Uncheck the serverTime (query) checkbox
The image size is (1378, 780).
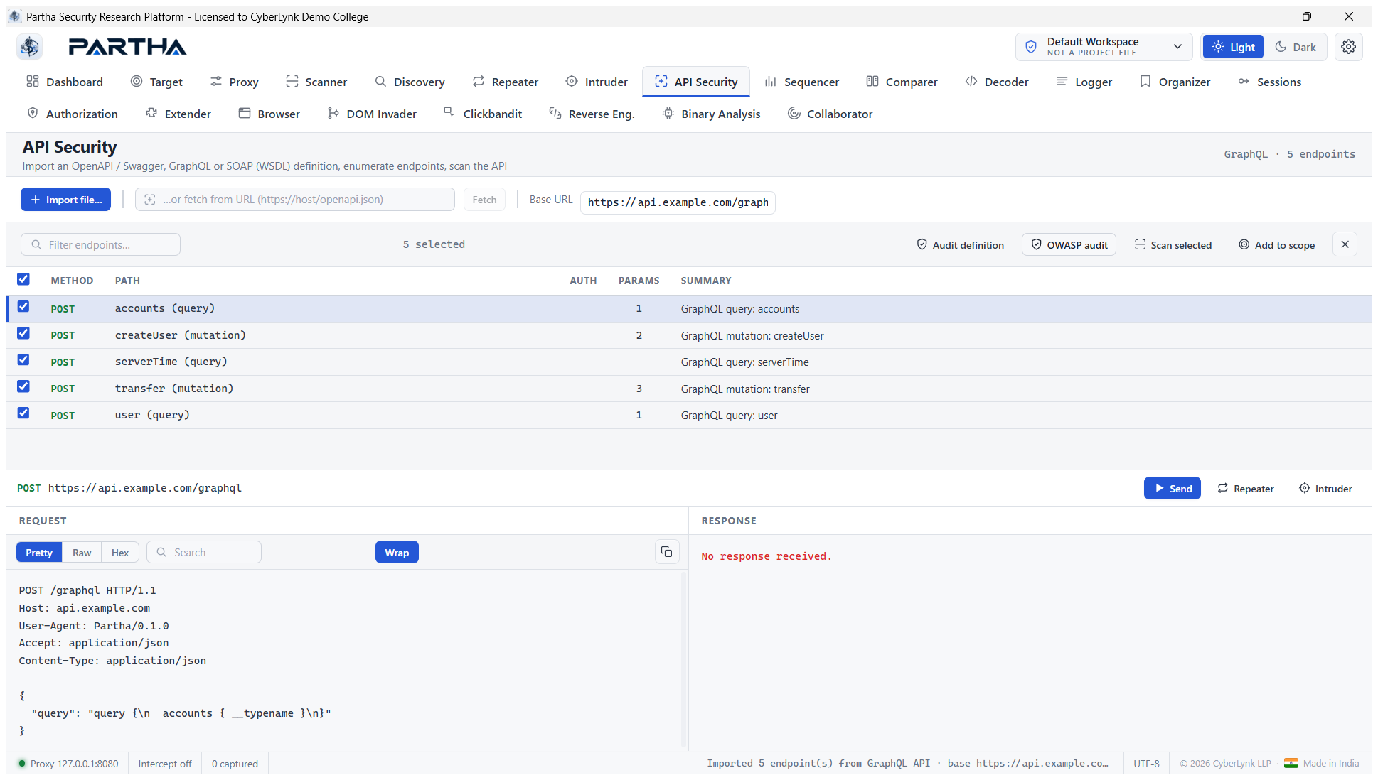[23, 360]
